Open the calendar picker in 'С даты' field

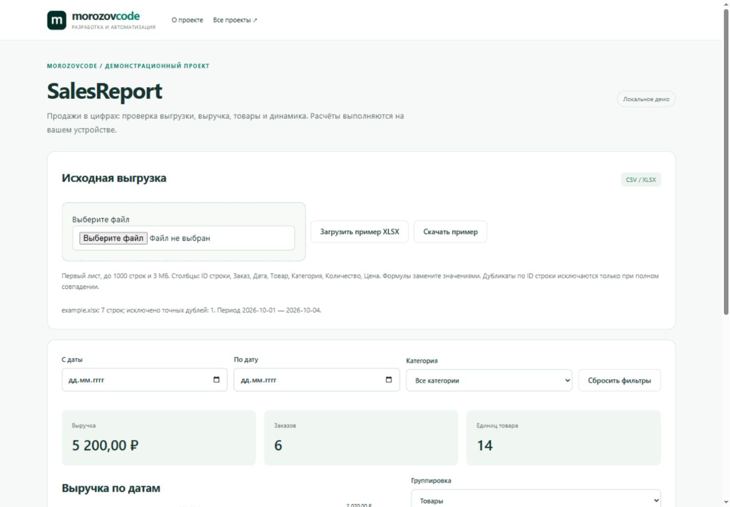click(216, 380)
